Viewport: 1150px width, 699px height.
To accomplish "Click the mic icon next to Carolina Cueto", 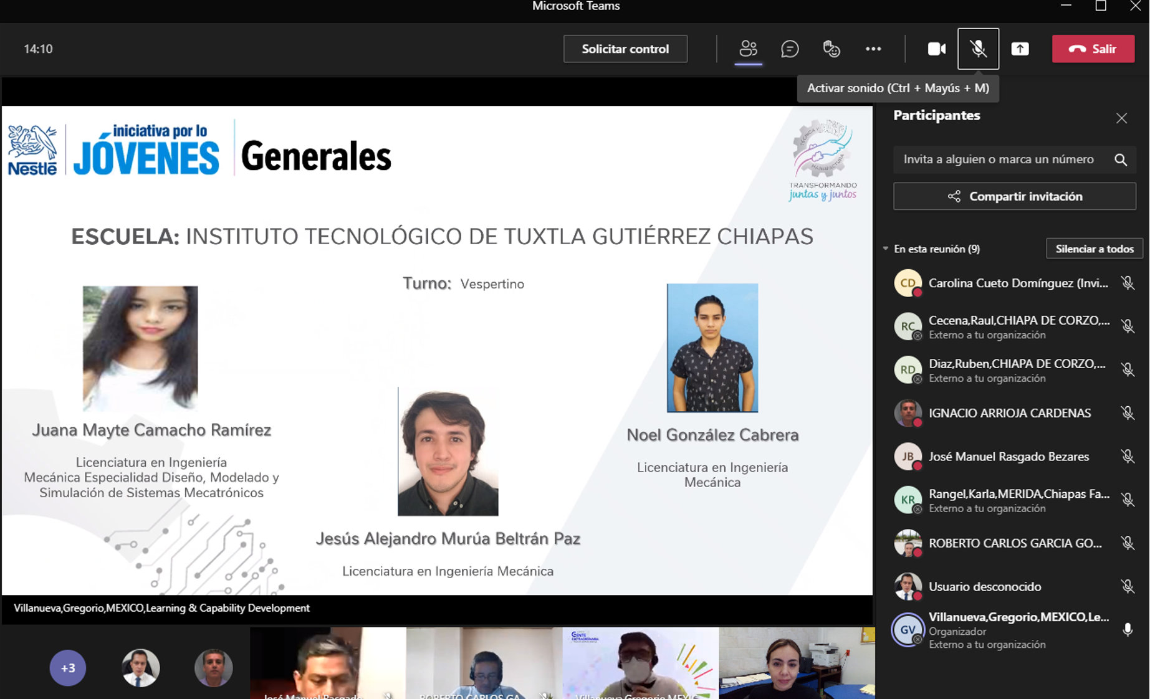I will [1127, 283].
